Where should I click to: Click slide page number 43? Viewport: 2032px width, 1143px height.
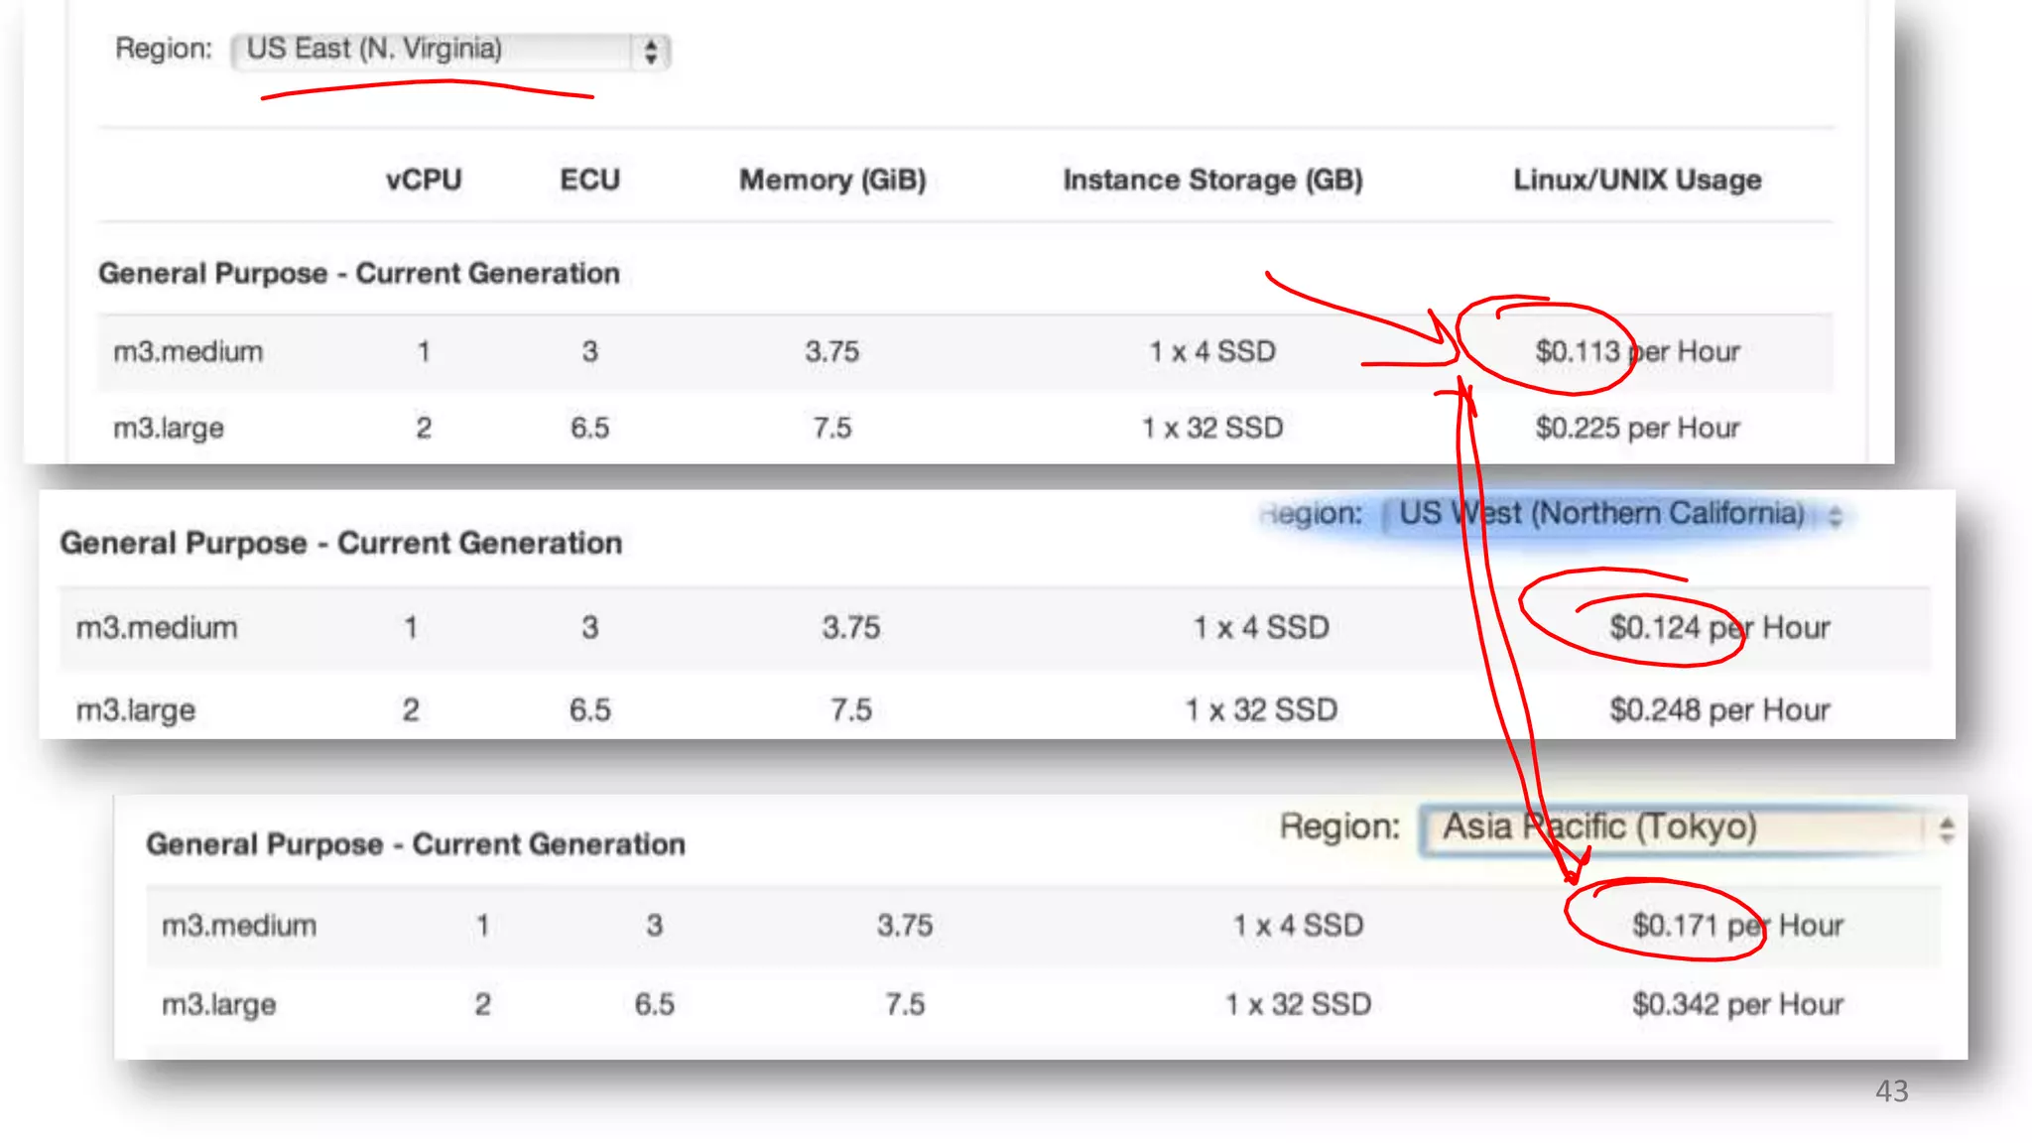(1891, 1091)
